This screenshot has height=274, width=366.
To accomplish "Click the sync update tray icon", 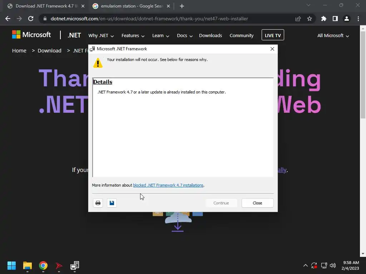I will click(x=314, y=265).
